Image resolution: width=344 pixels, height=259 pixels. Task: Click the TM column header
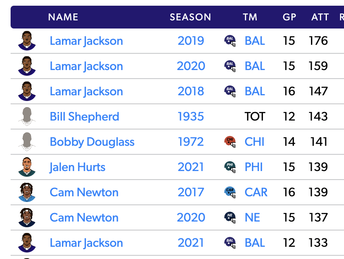pos(250,17)
